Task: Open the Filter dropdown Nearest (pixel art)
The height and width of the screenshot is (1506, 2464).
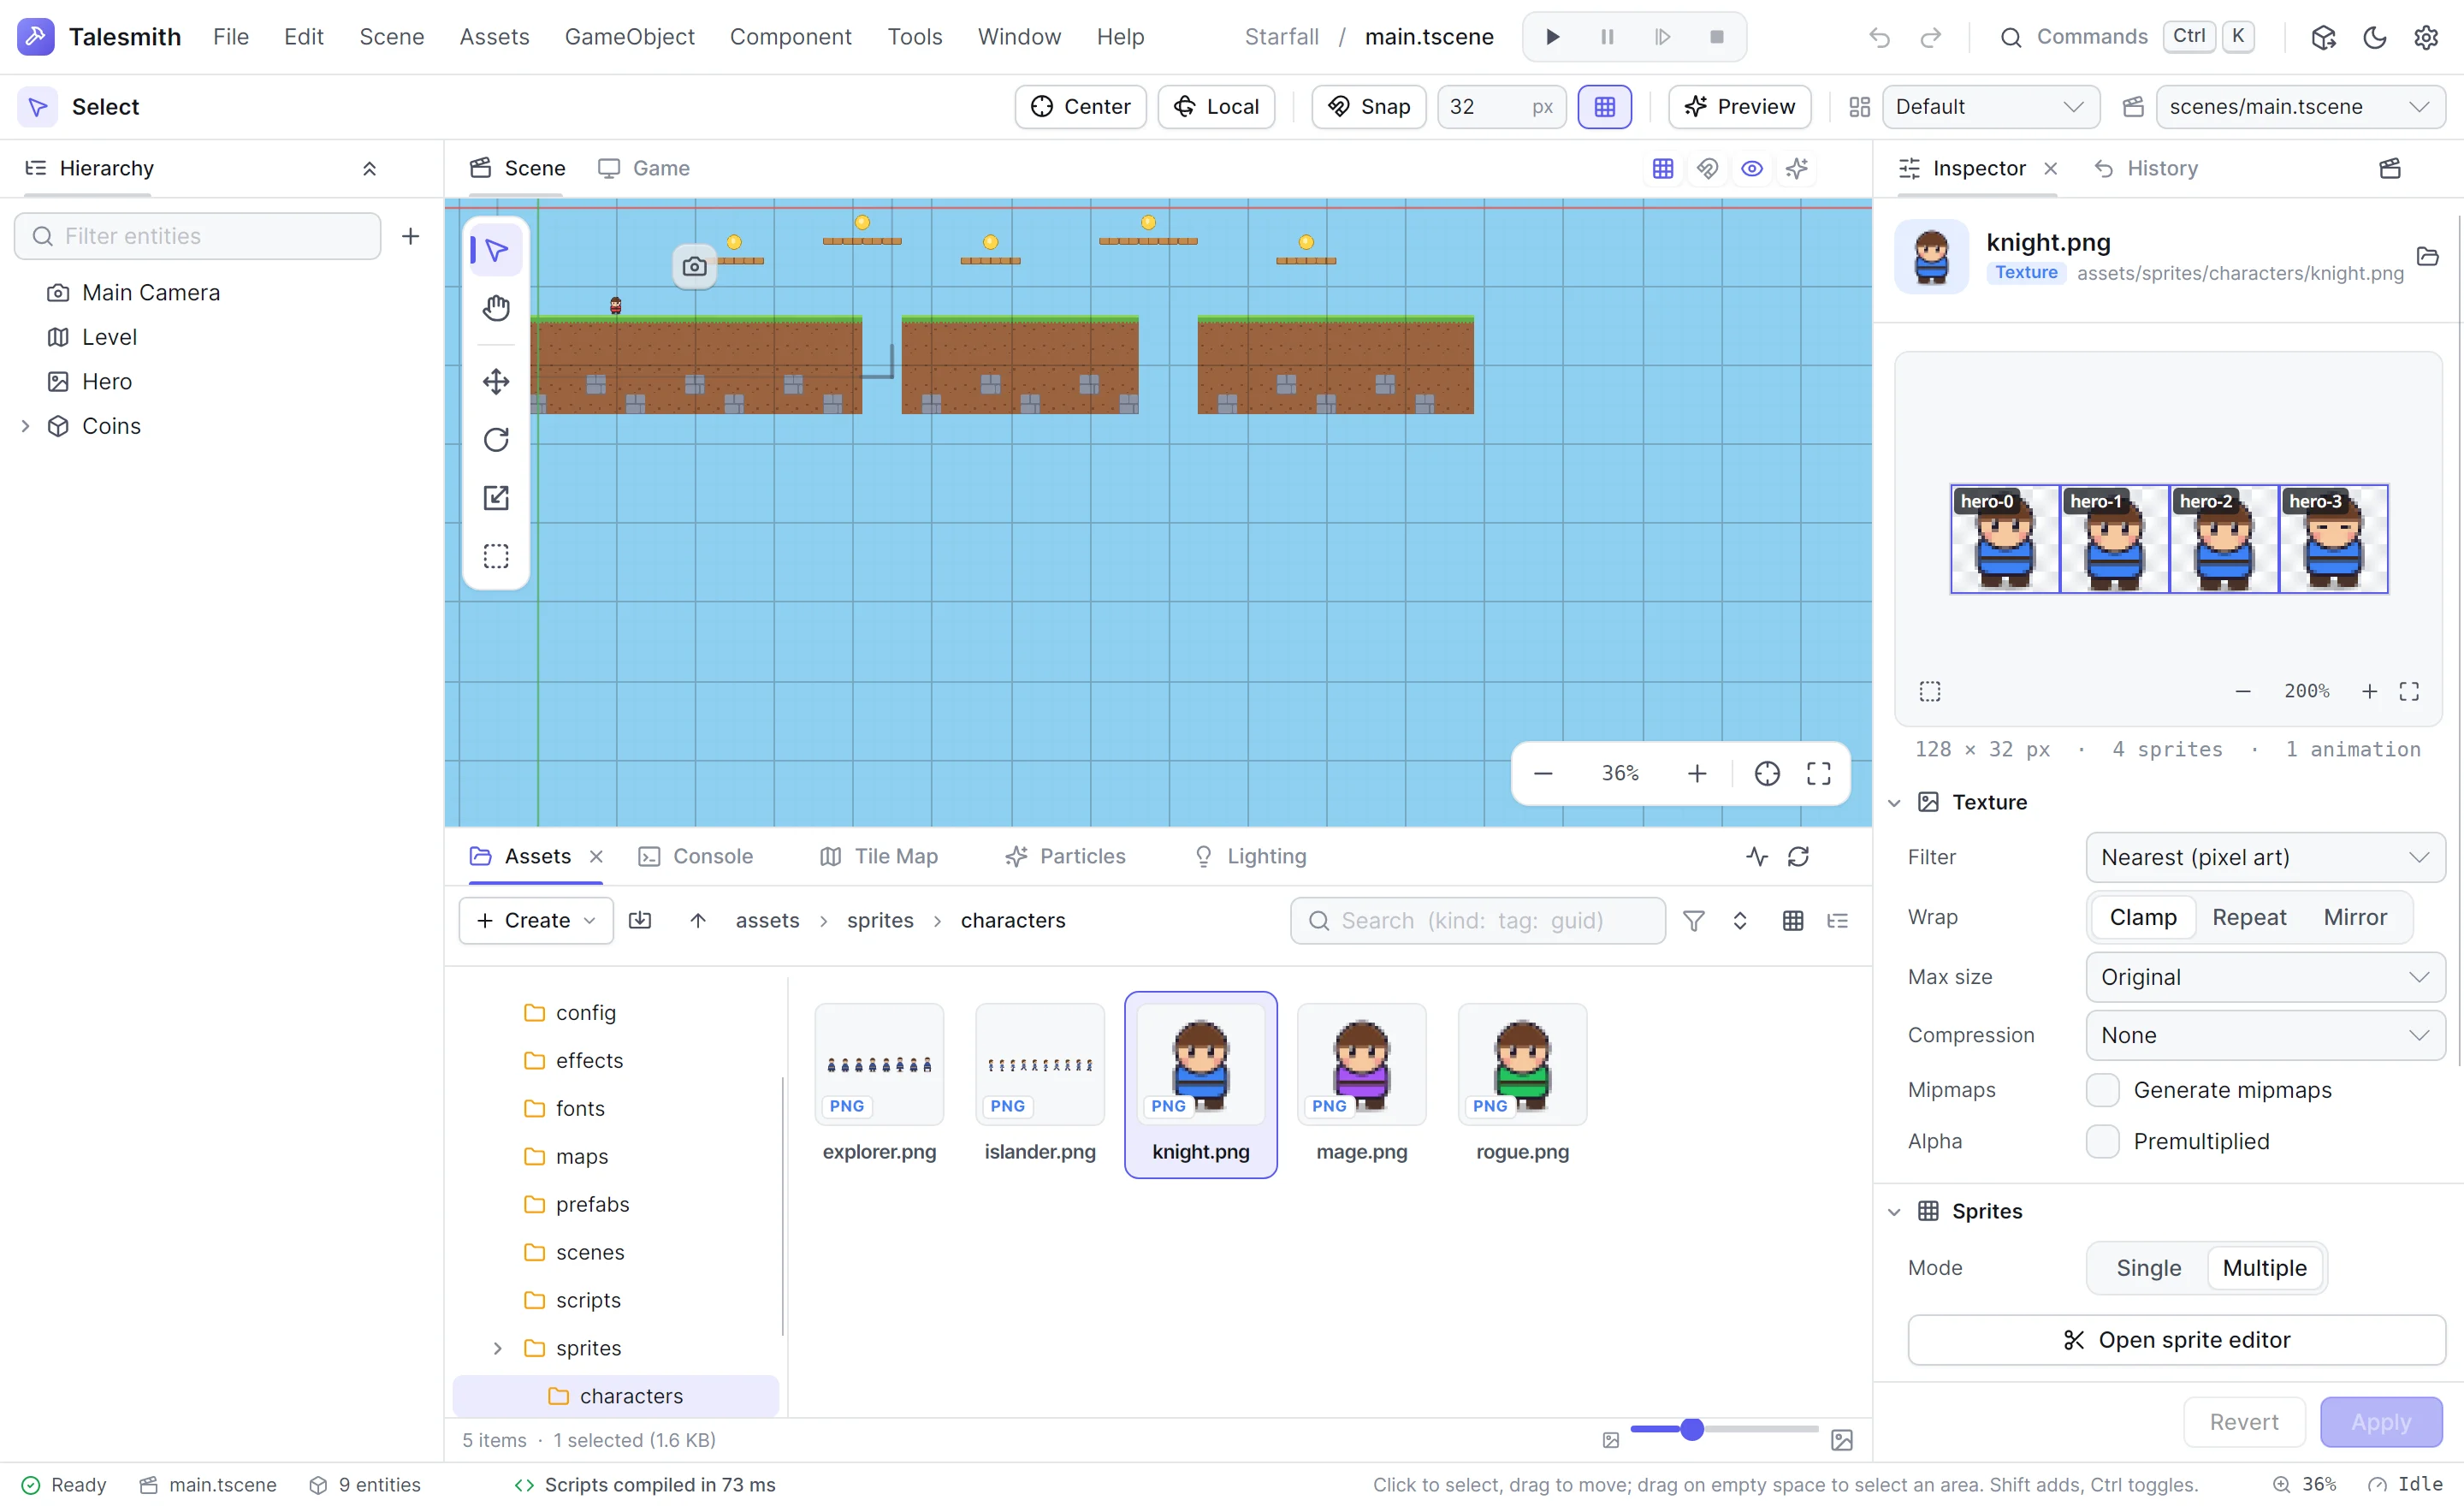Action: [2265, 857]
